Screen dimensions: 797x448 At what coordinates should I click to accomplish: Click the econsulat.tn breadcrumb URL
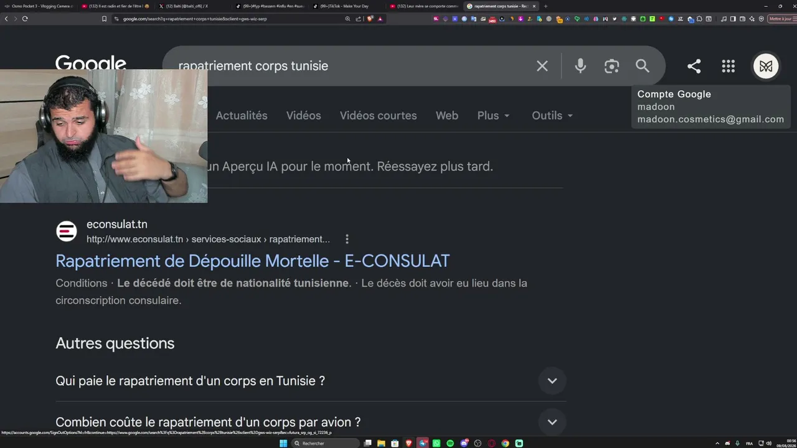(x=208, y=239)
